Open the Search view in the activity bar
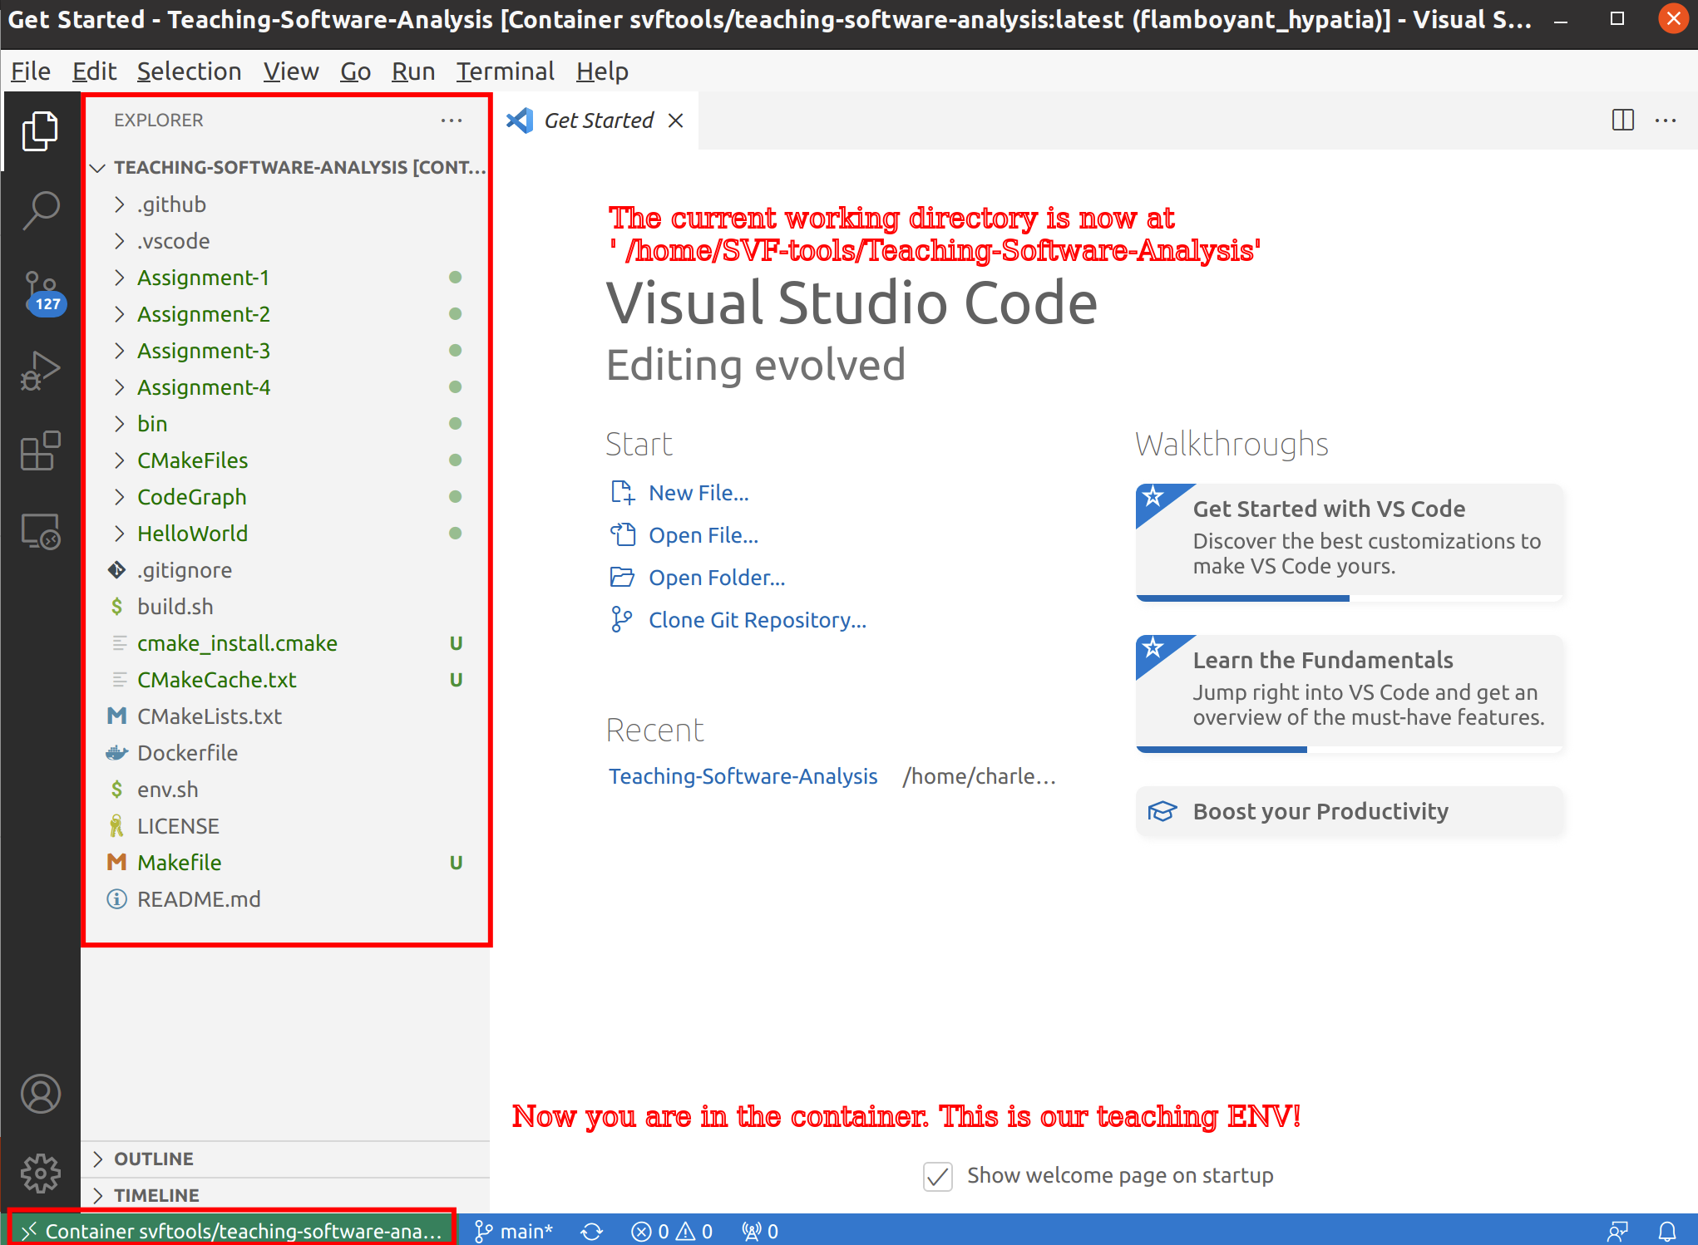The width and height of the screenshot is (1698, 1245). [40, 210]
